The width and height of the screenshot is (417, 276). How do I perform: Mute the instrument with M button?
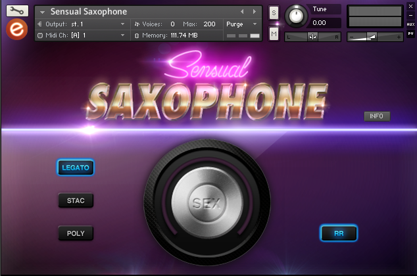[274, 34]
